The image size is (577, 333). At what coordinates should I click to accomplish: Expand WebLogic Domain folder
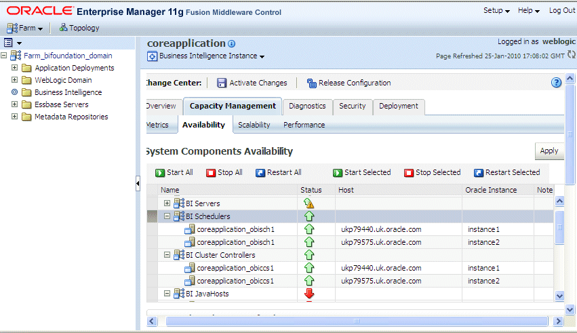[14, 80]
